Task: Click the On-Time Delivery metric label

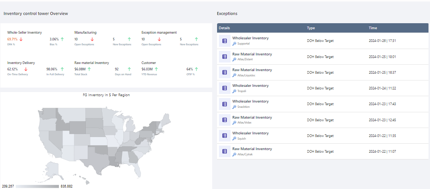Action: coord(18,74)
